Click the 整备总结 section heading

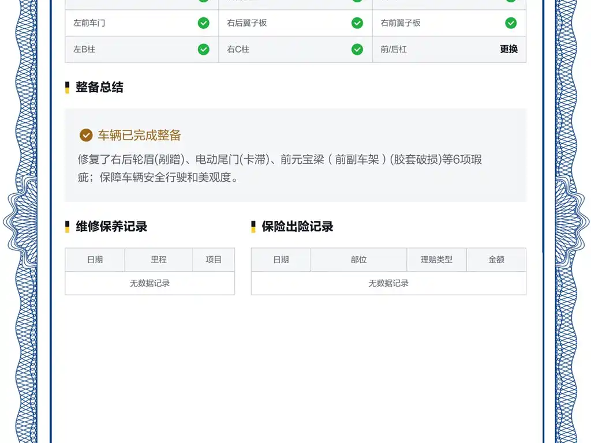point(99,87)
